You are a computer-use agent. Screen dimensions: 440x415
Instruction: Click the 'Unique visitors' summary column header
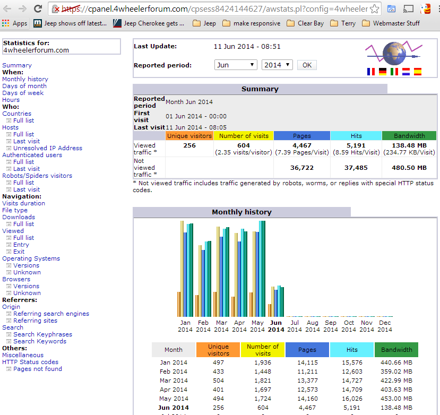[189, 136]
